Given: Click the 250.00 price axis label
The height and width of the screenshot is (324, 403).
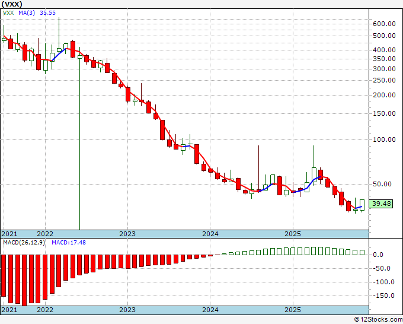Looking at the screenshot, I should click(x=384, y=80).
